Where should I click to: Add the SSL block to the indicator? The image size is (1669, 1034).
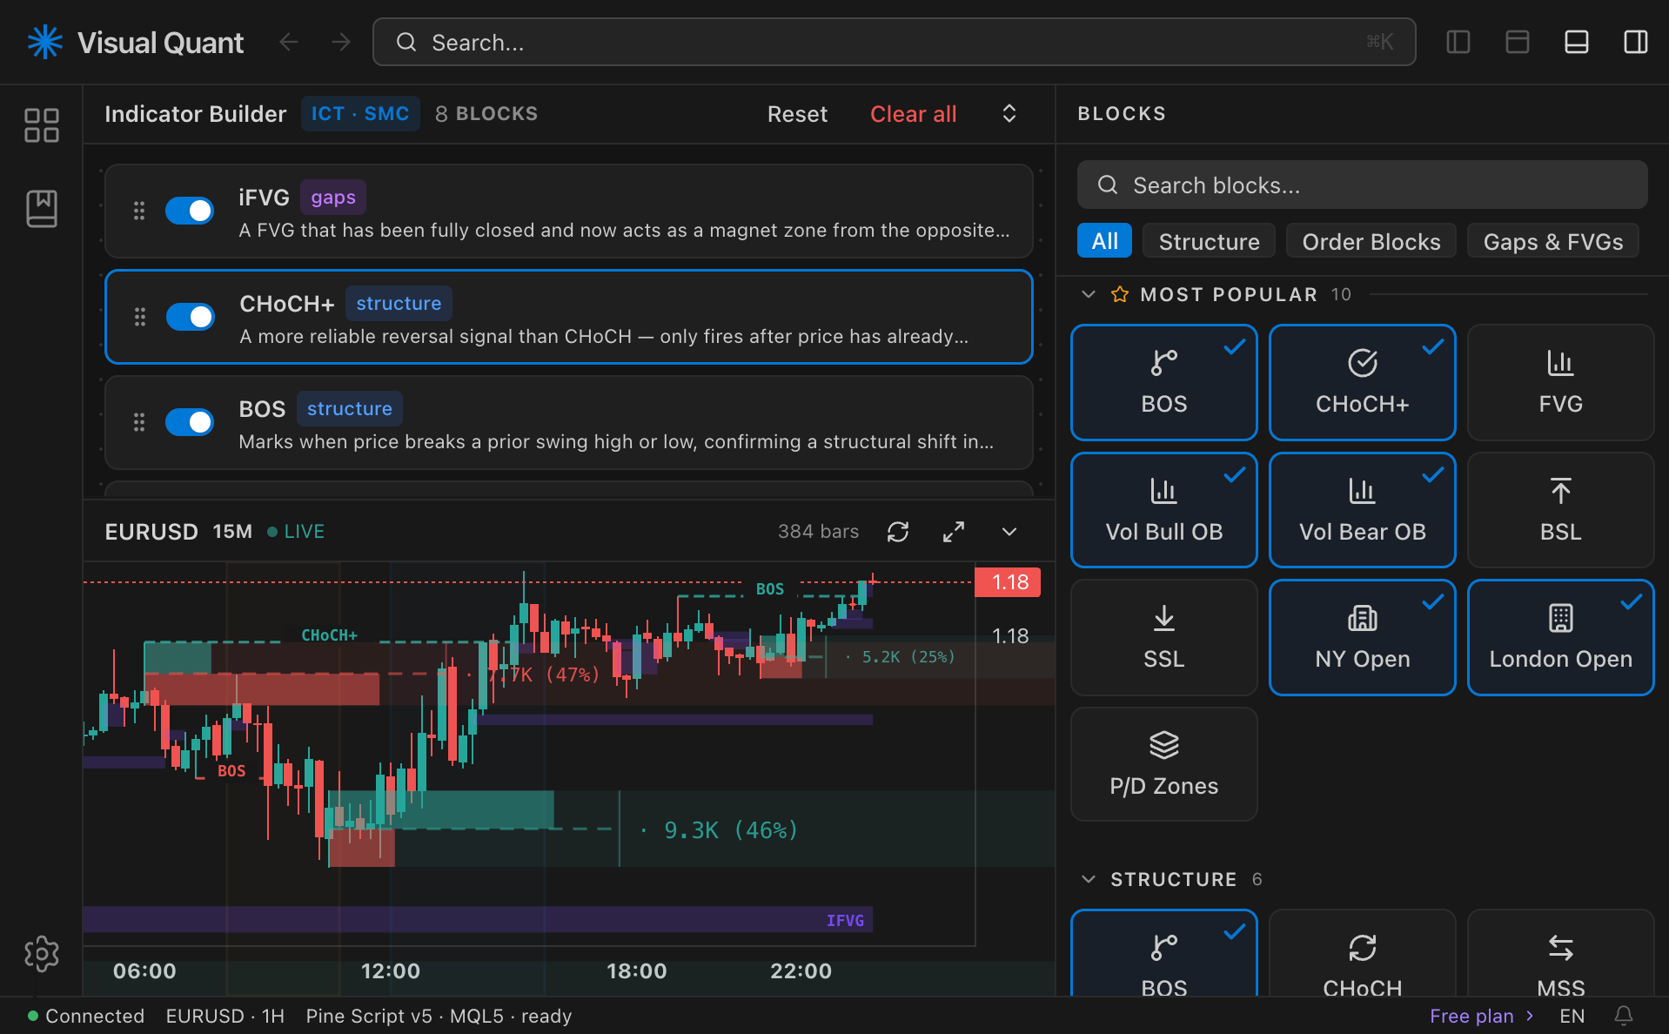[x=1163, y=637]
